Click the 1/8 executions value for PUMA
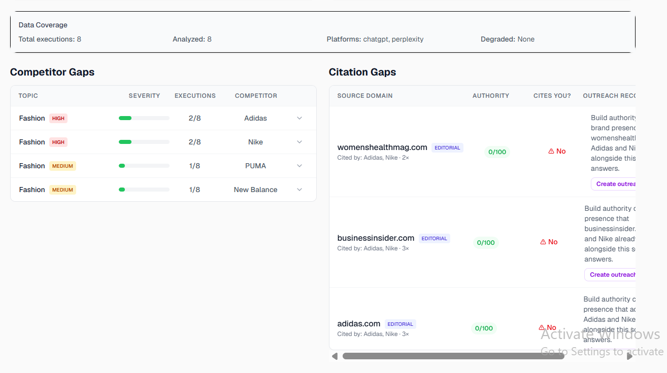Screen dimensions: 667x373 click(x=195, y=166)
